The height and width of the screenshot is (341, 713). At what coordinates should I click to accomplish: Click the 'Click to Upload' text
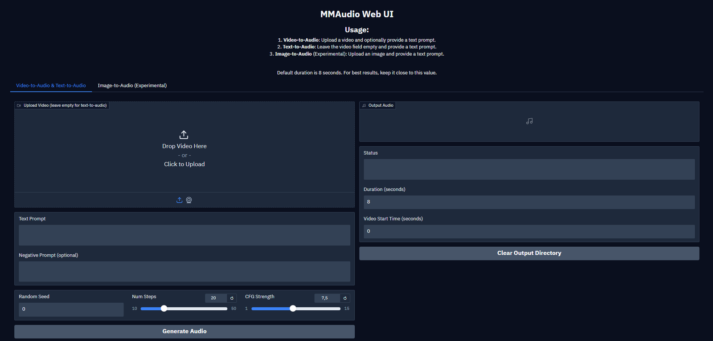184,164
